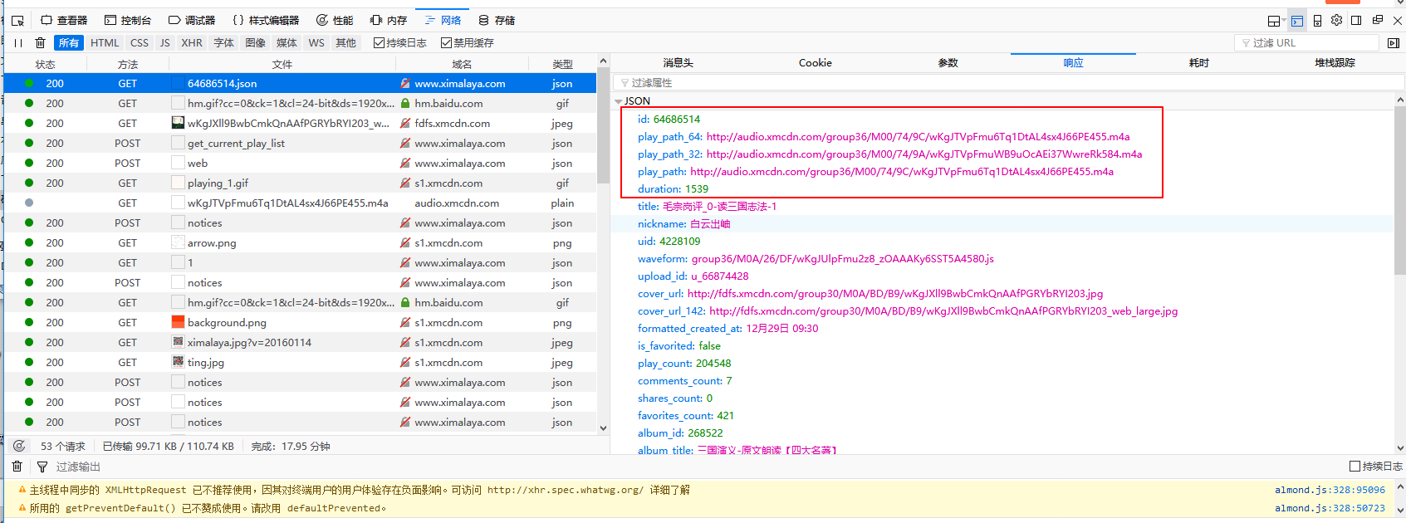This screenshot has width=1406, height=523.
Task: Toggle the 持续日志 checkbox in the network toolbar
Action: 380,43
